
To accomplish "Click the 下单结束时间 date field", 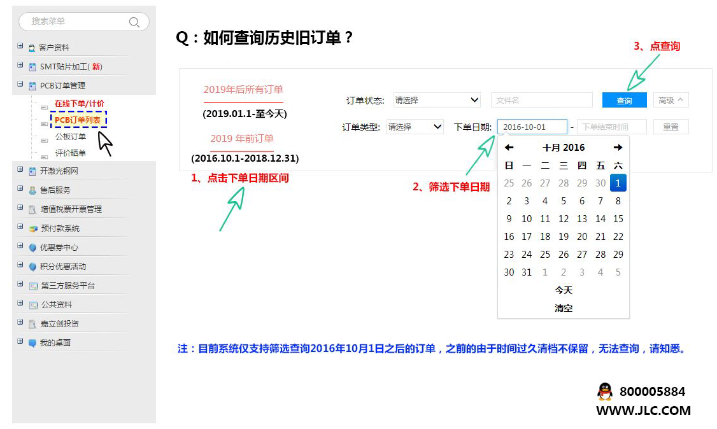I will (611, 127).
